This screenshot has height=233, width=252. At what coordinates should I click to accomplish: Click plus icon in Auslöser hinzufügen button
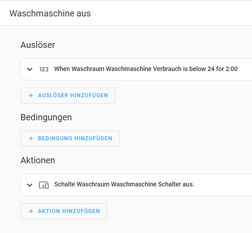pos(31,95)
